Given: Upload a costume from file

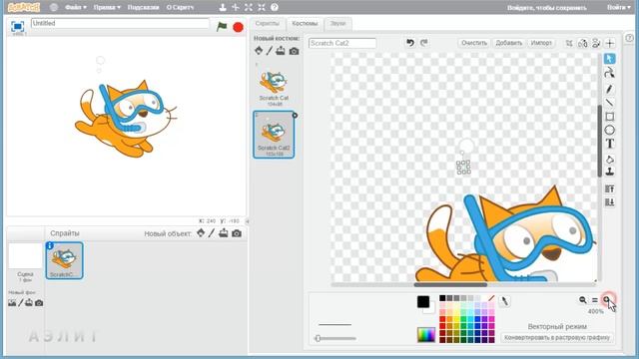Looking at the screenshot, I should pyautogui.click(x=281, y=51).
